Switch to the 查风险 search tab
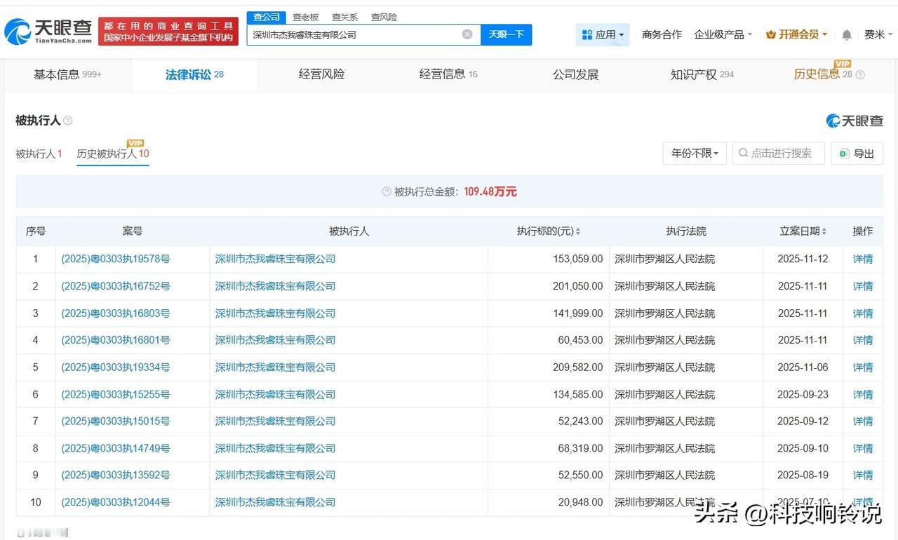This screenshot has width=898, height=540. [x=384, y=18]
